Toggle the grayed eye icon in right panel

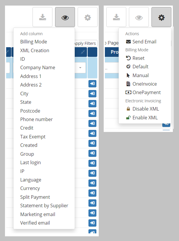[x=139, y=17]
